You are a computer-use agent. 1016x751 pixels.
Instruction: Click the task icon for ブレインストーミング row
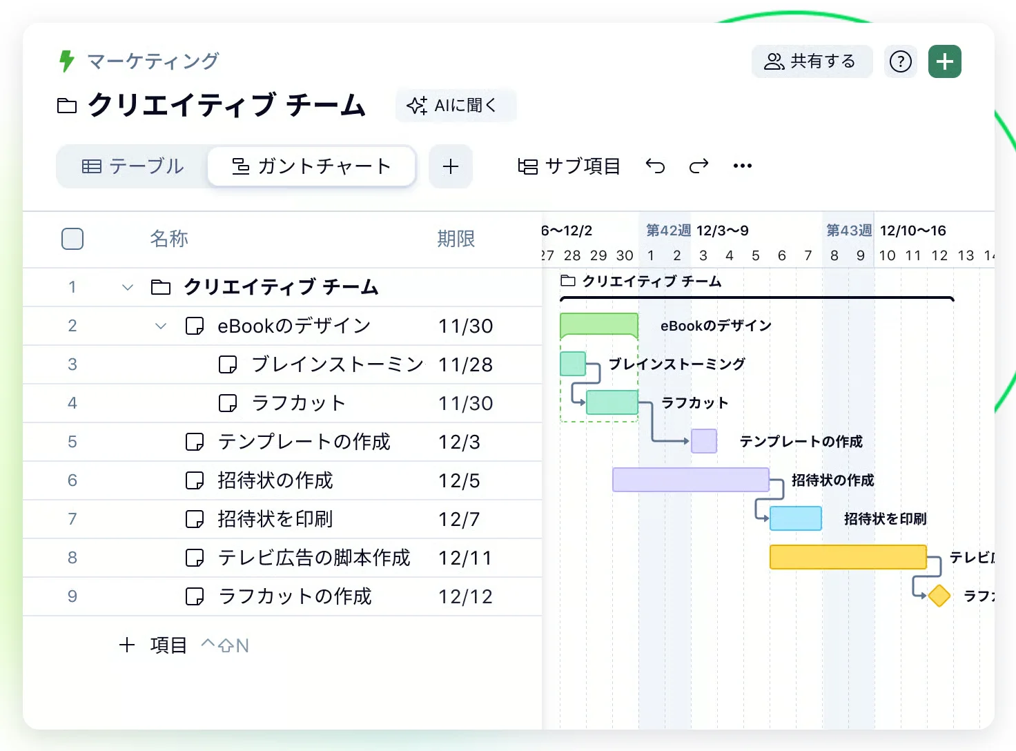[x=228, y=364]
